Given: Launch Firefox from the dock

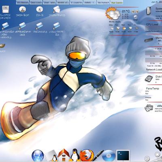Looking at the screenshot, I should click(x=87, y=155).
